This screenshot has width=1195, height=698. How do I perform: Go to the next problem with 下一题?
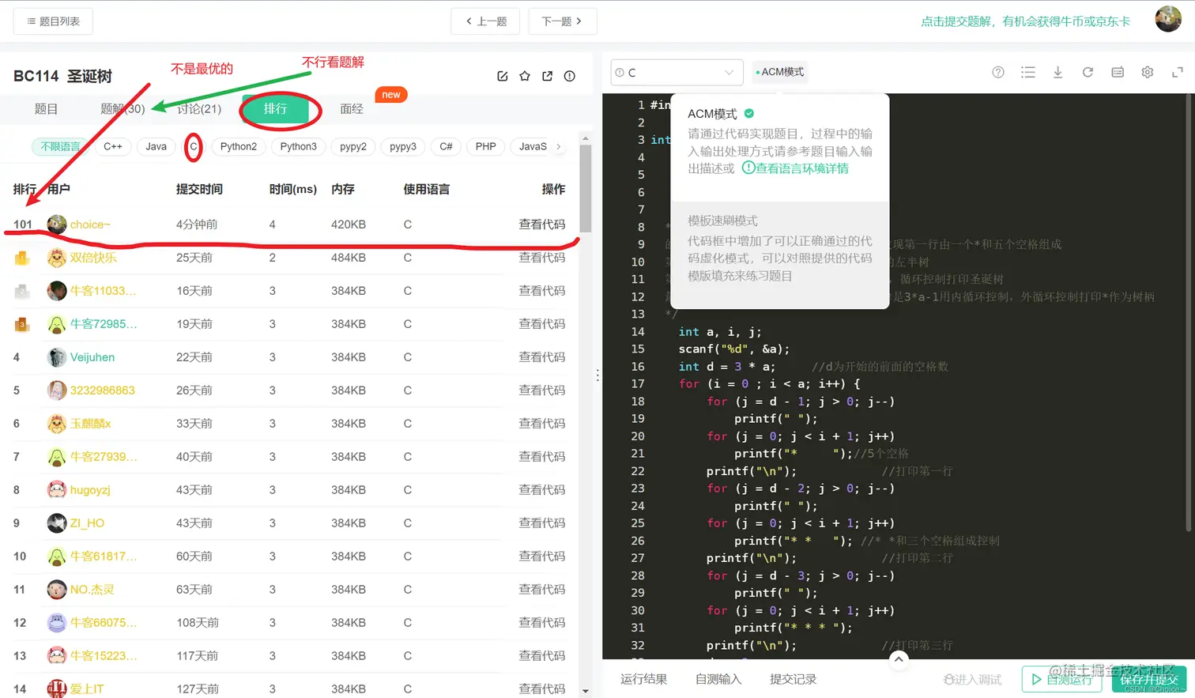pyautogui.click(x=562, y=21)
